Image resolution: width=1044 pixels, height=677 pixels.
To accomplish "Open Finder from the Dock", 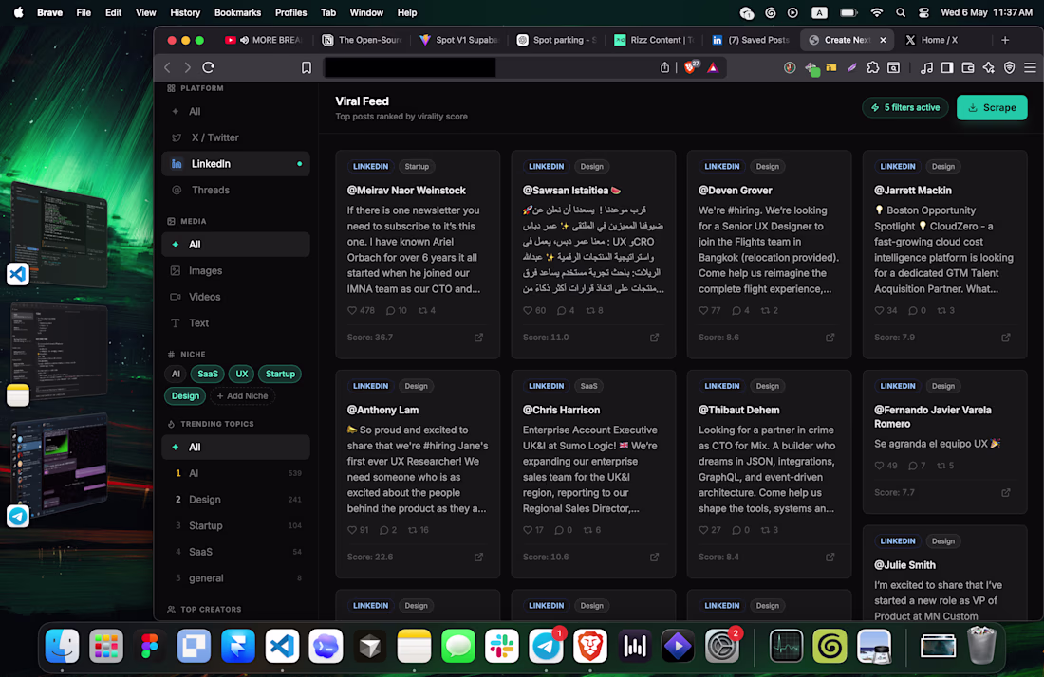I will pos(62,646).
